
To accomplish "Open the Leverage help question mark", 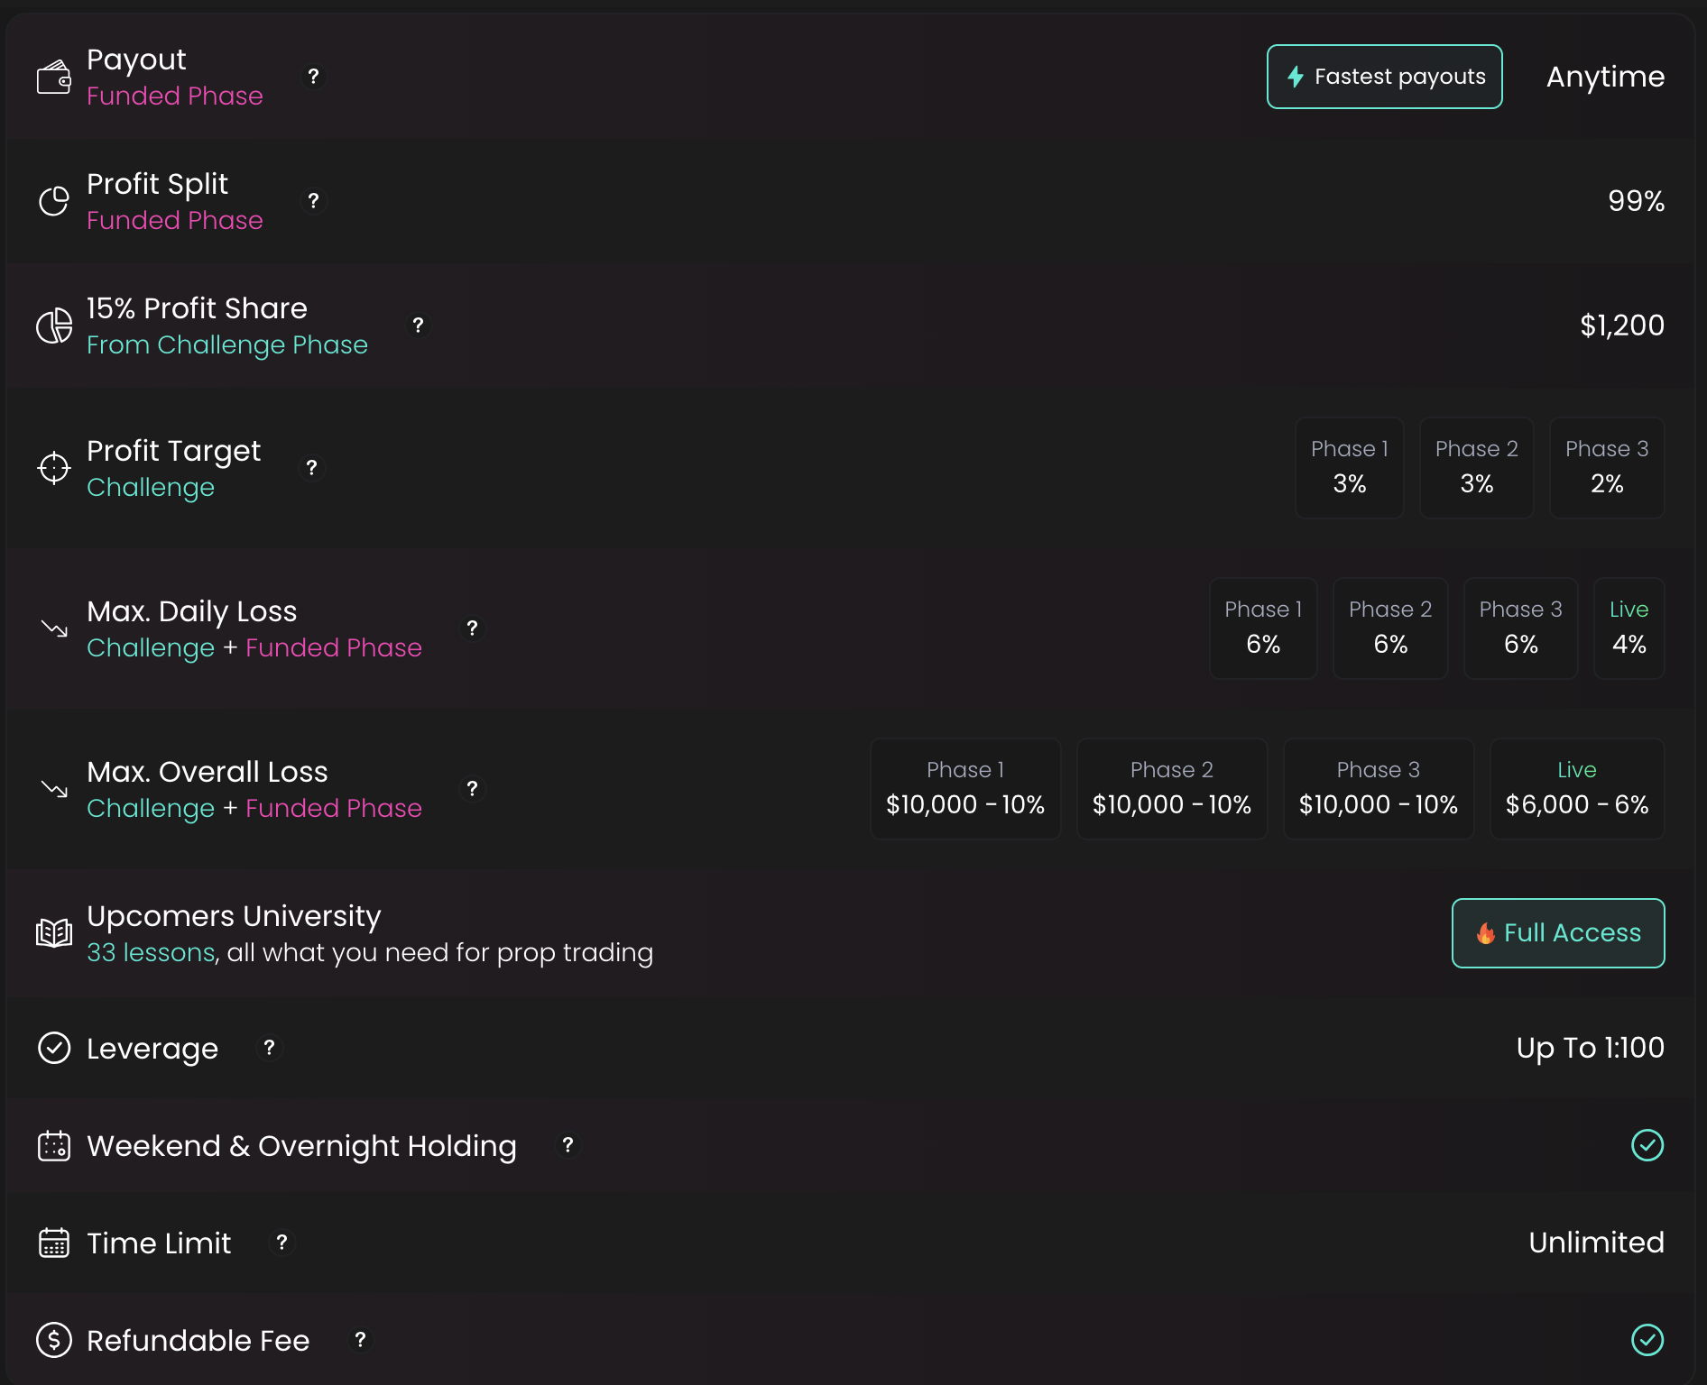I will coord(269,1048).
